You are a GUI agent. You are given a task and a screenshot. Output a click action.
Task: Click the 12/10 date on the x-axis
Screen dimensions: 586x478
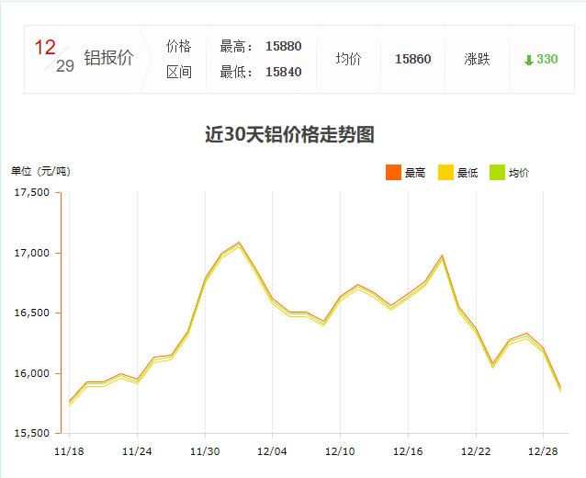tap(340, 450)
